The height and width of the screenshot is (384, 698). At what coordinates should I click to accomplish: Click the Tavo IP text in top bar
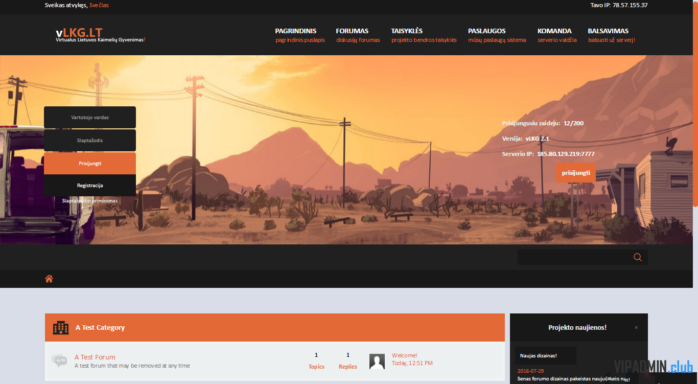(619, 5)
